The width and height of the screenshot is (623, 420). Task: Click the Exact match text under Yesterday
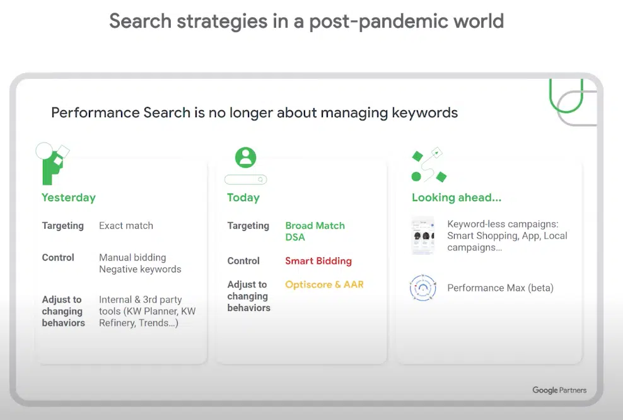(126, 226)
